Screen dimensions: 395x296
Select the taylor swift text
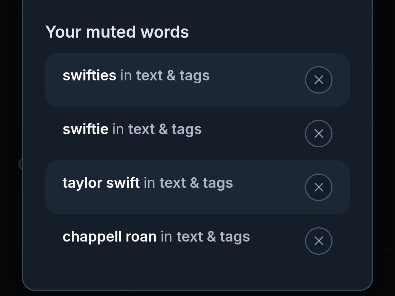pyautogui.click(x=101, y=183)
